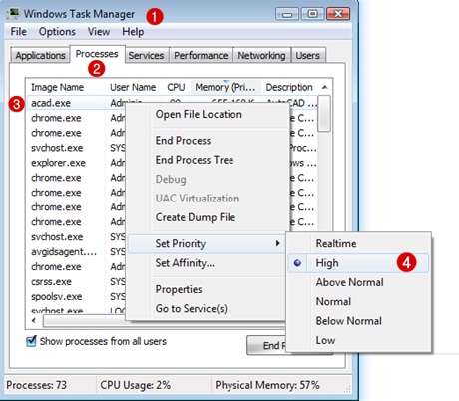Set priority to Normal
This screenshot has width=459, height=401.
coord(358,302)
